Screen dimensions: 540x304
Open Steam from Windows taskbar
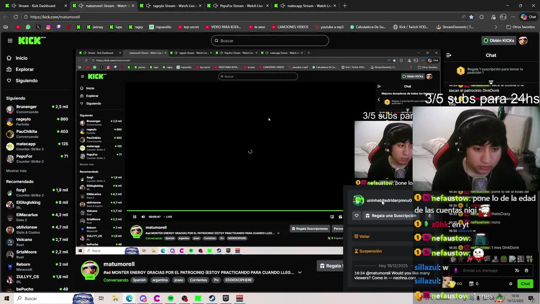tap(212, 299)
